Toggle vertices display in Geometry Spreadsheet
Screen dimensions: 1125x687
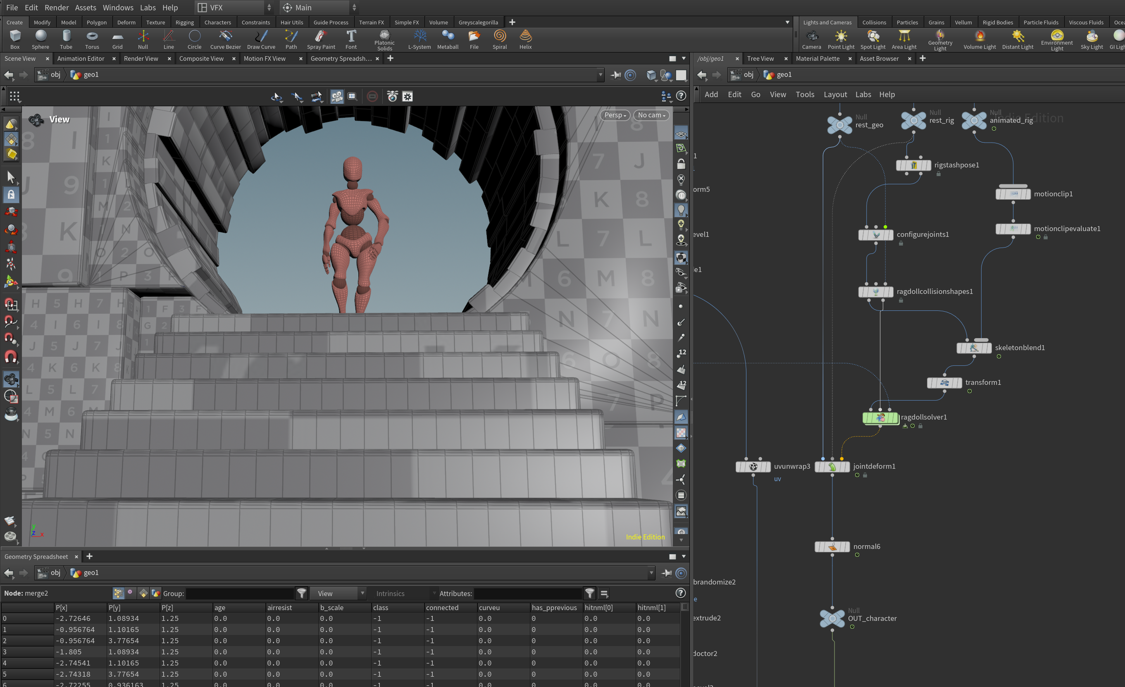131,593
